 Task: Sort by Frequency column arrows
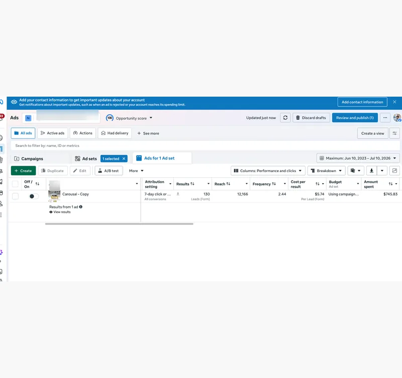[x=274, y=184]
